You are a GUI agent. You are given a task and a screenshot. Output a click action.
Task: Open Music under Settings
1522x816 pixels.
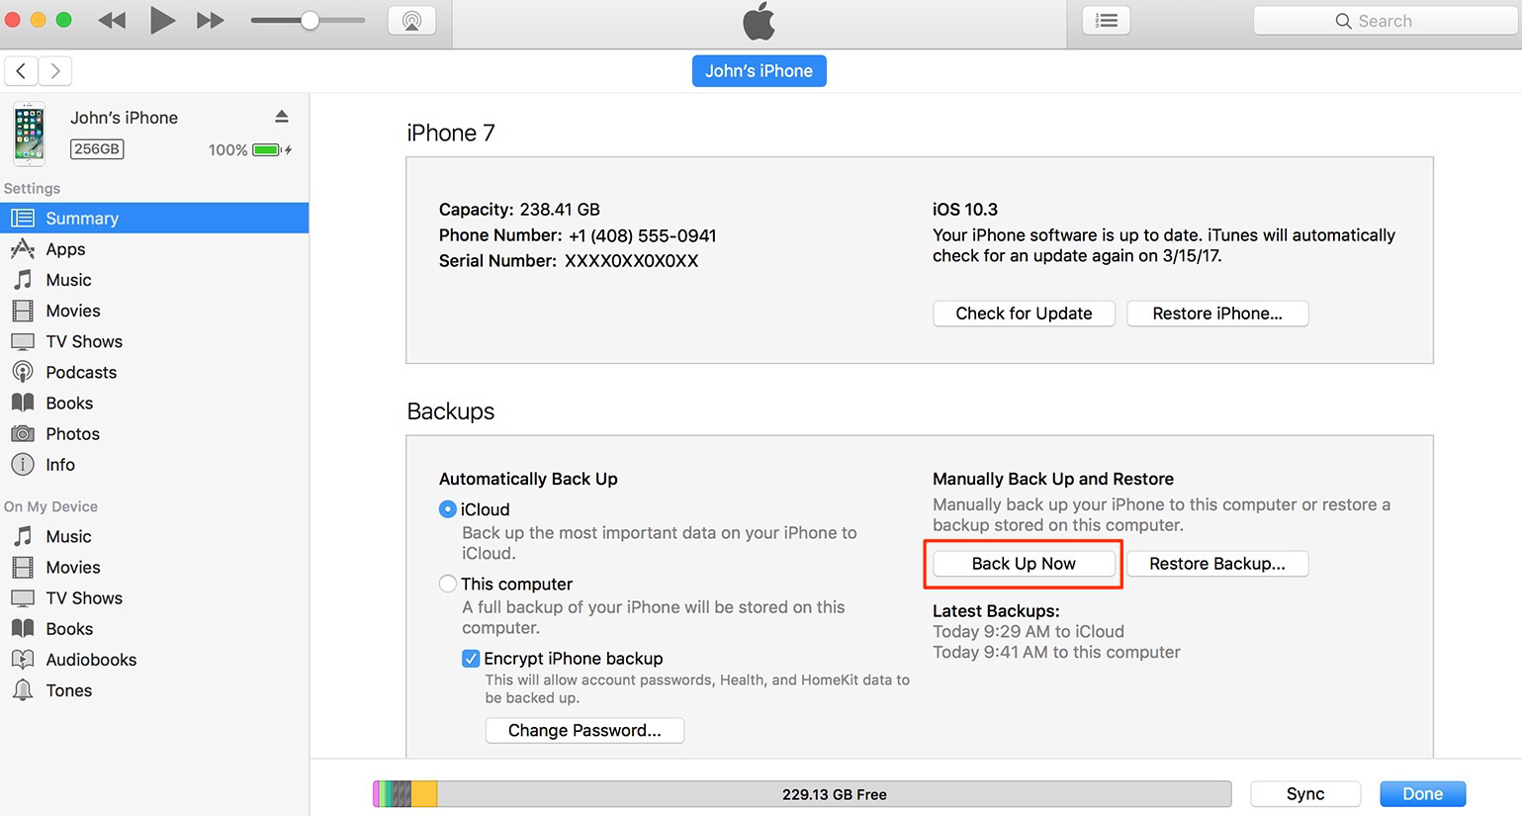click(154, 280)
